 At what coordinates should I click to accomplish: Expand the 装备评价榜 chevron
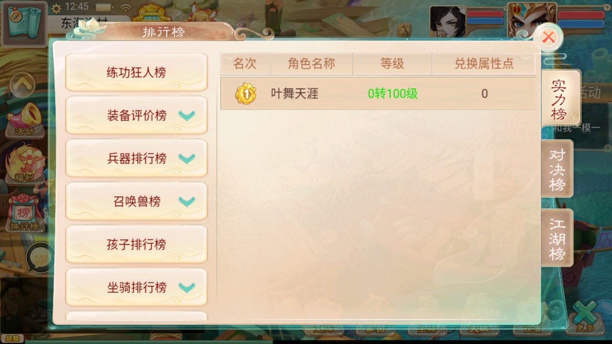click(x=187, y=116)
